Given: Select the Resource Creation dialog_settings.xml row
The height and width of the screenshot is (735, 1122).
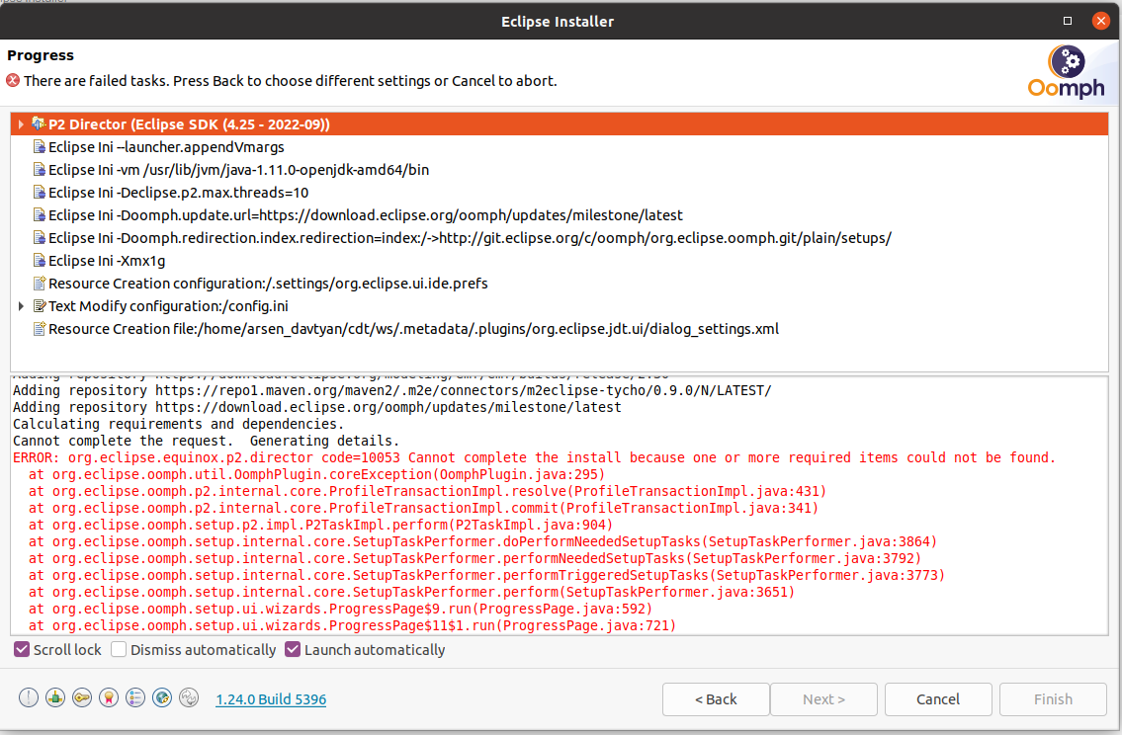Looking at the screenshot, I should pyautogui.click(x=560, y=329).
